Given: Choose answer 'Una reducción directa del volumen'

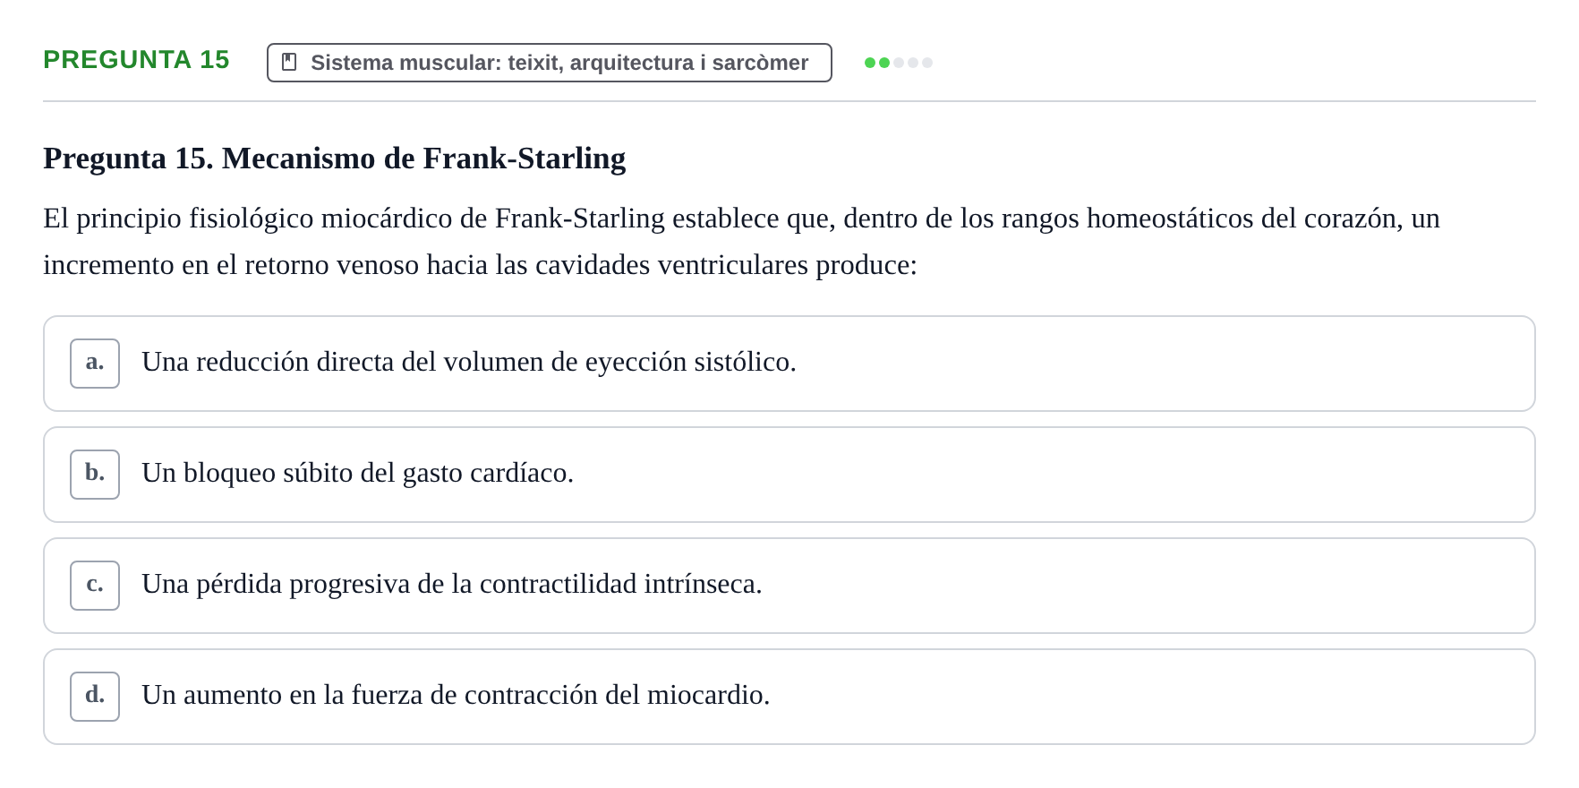Looking at the screenshot, I should [x=789, y=364].
